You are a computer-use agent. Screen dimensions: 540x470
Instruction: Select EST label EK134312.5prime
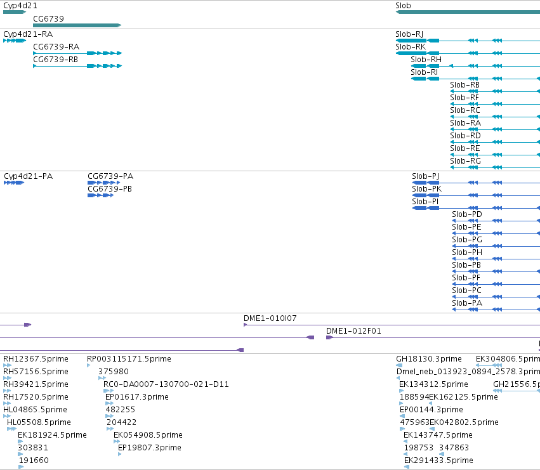(434, 384)
